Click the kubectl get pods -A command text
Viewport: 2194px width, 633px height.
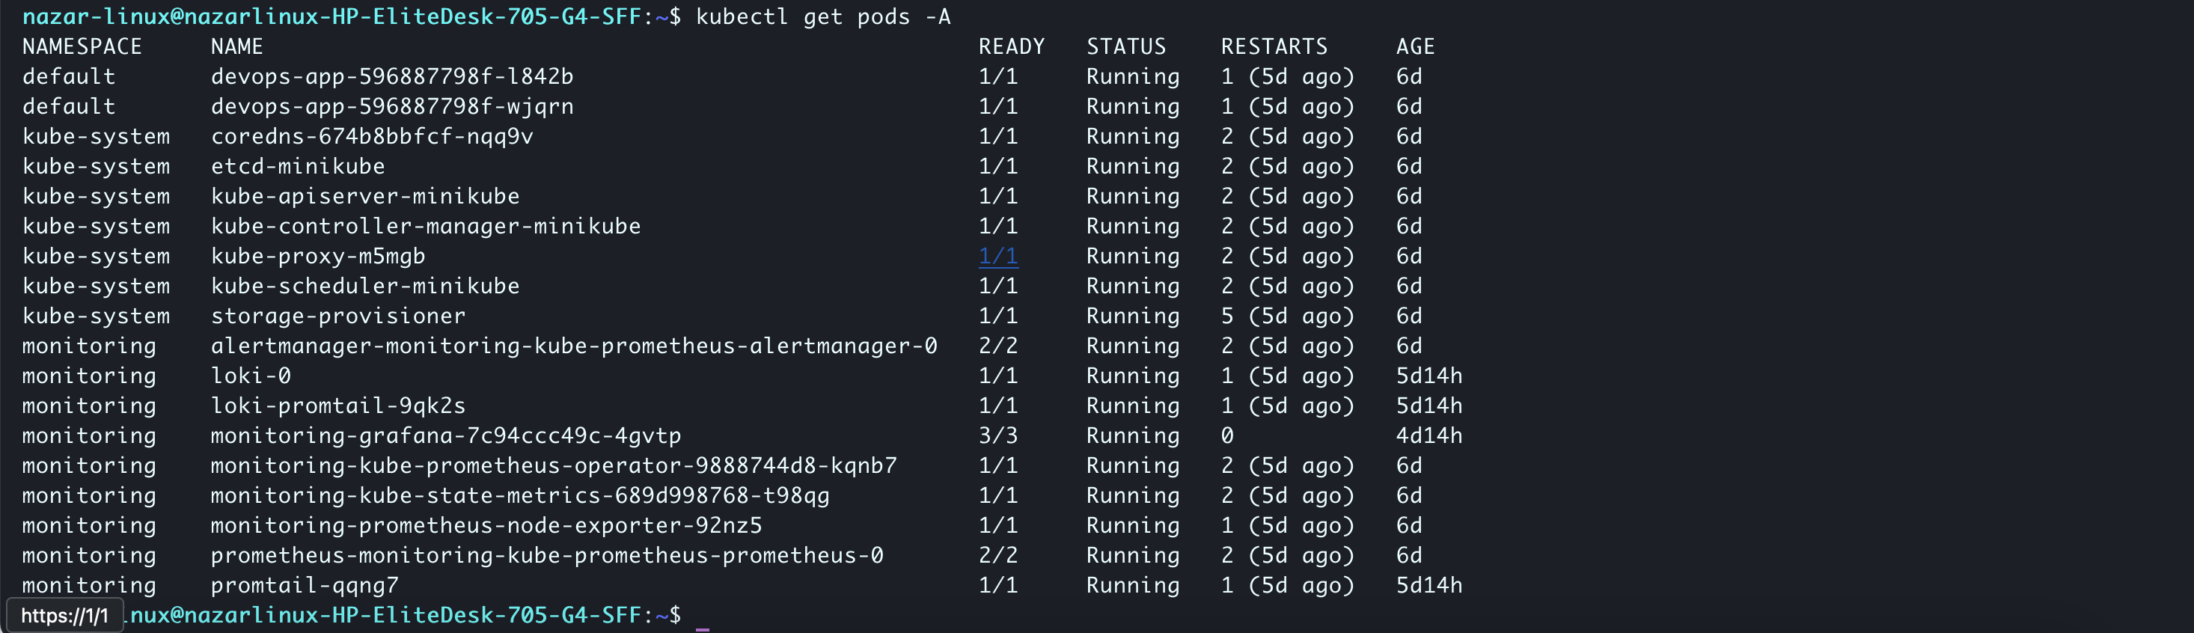[822, 17]
